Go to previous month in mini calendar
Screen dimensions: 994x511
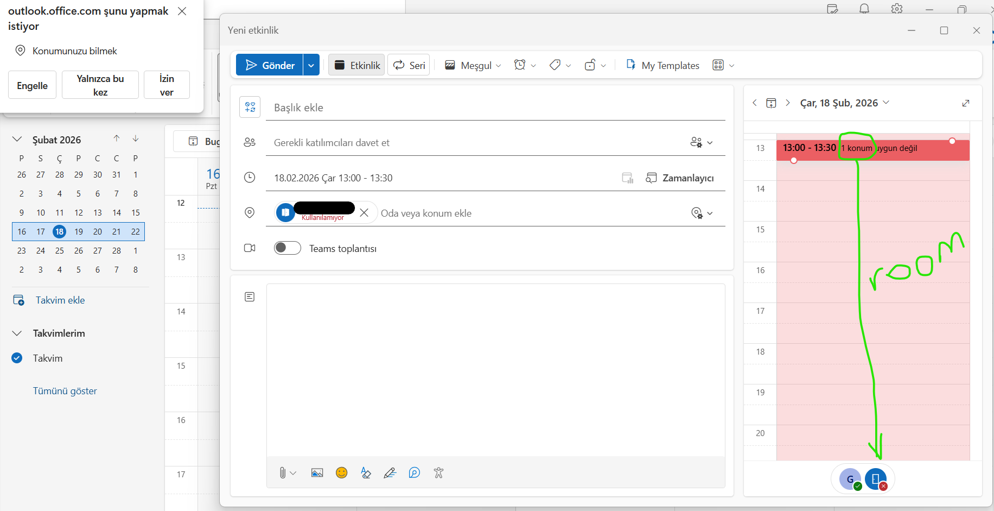(x=117, y=138)
